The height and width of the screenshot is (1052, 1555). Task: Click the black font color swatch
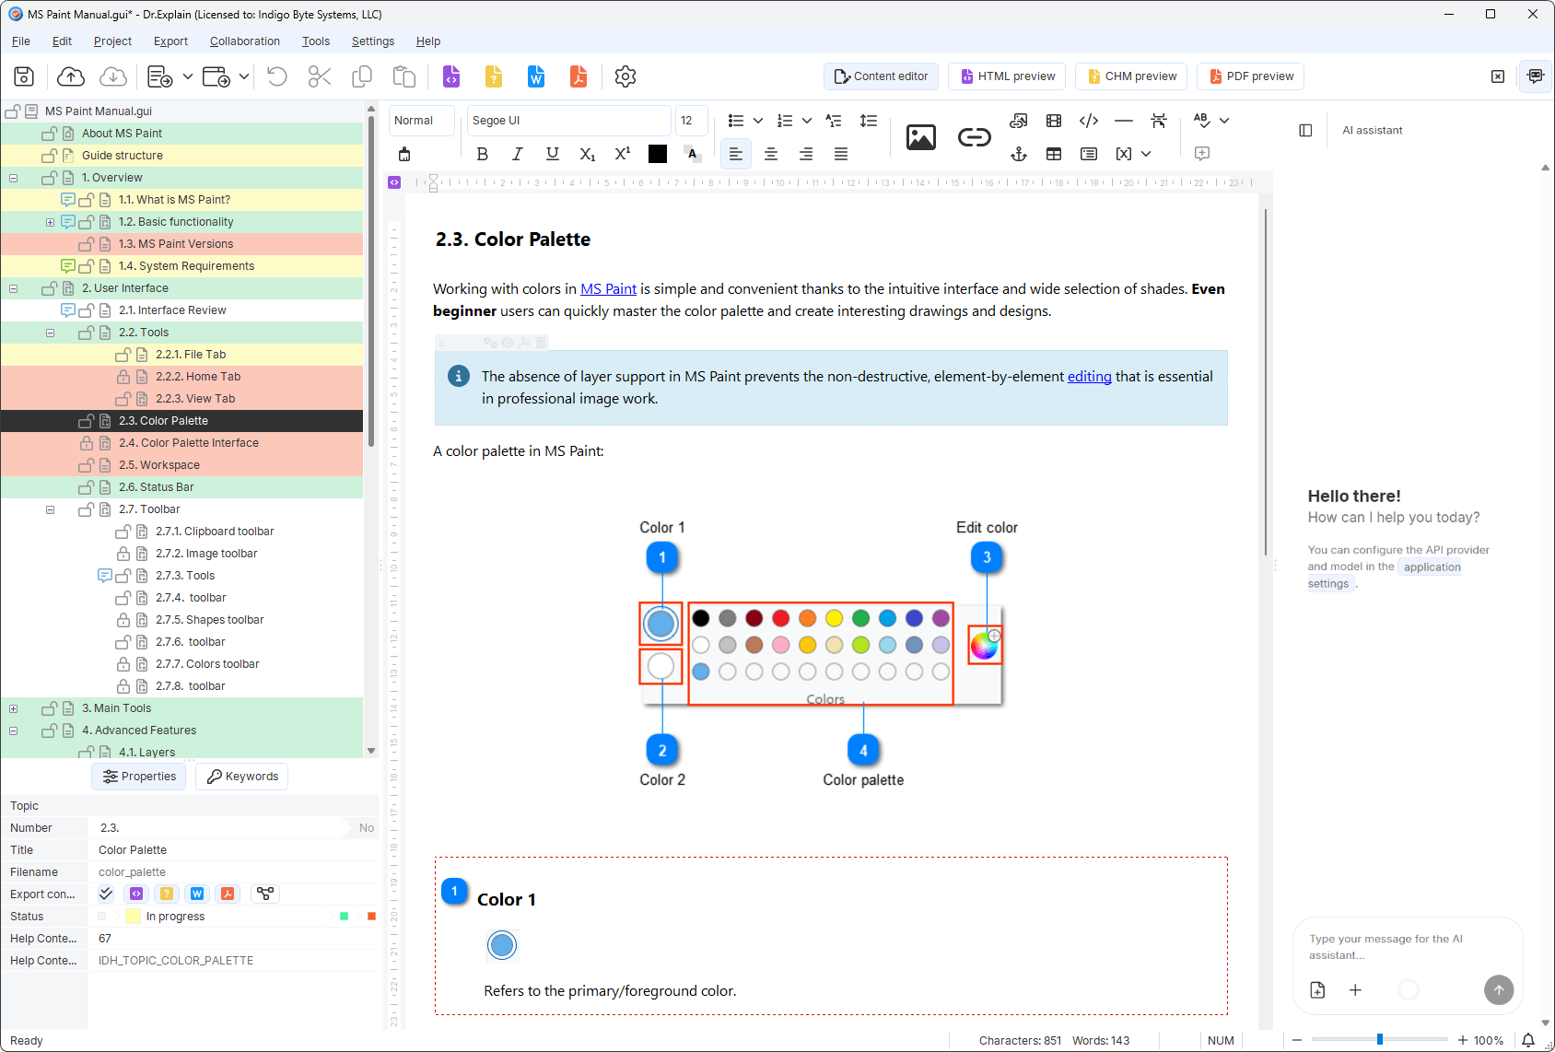coord(658,154)
